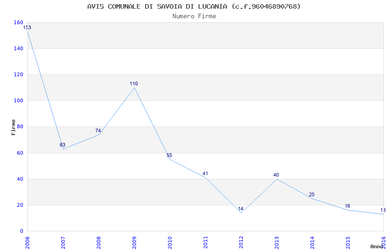Viewport: 388px width, 251px height.
Task: Click the x-axis year 2006
Action: 27,243
